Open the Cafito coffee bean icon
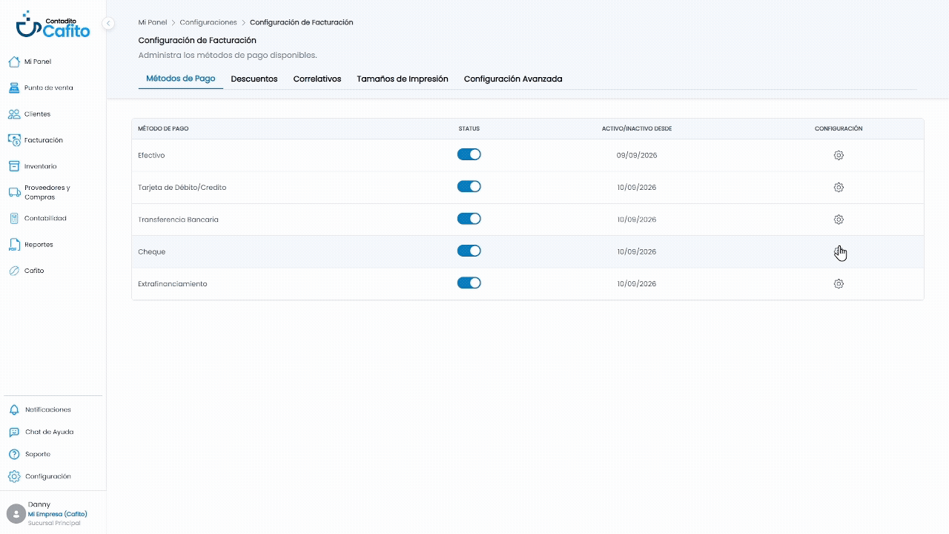The width and height of the screenshot is (949, 534). 13,271
